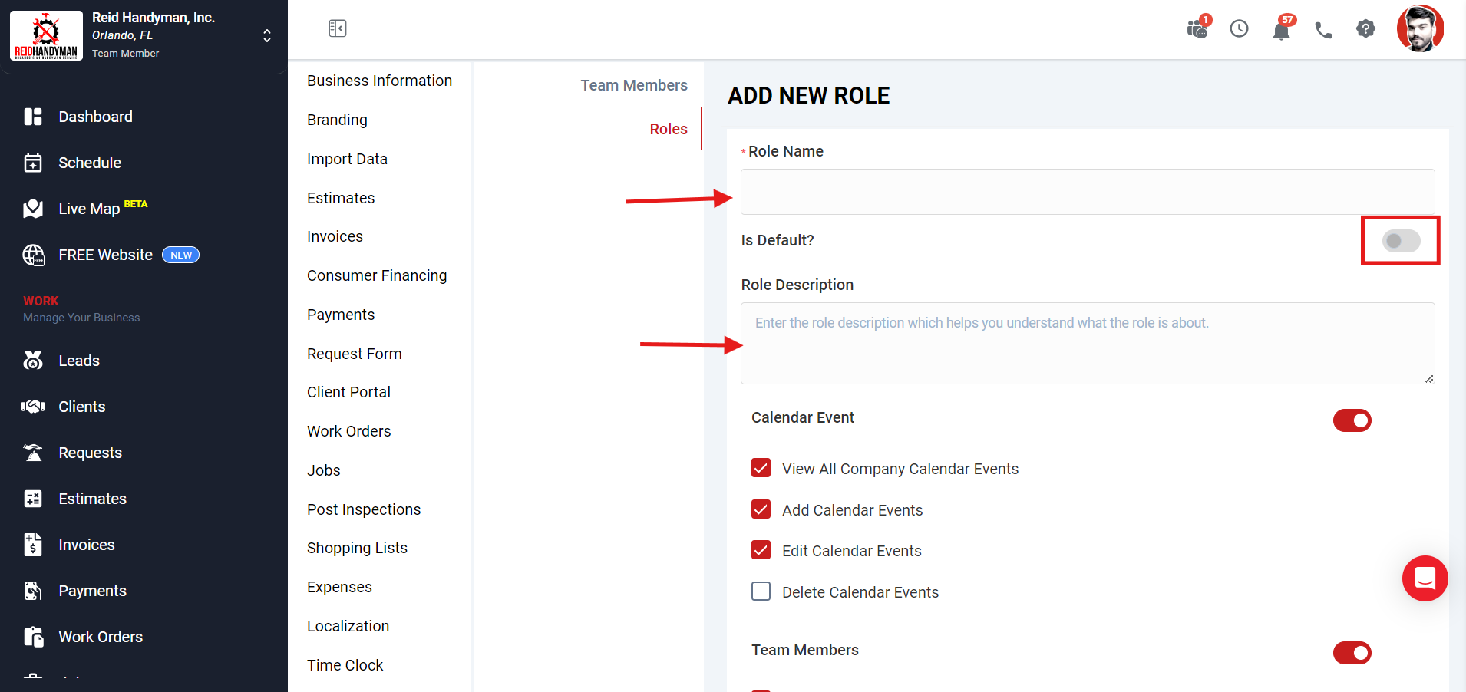Screen dimensions: 1466x692
Task: Open the Dashboard icon in sidebar
Action: click(x=33, y=117)
